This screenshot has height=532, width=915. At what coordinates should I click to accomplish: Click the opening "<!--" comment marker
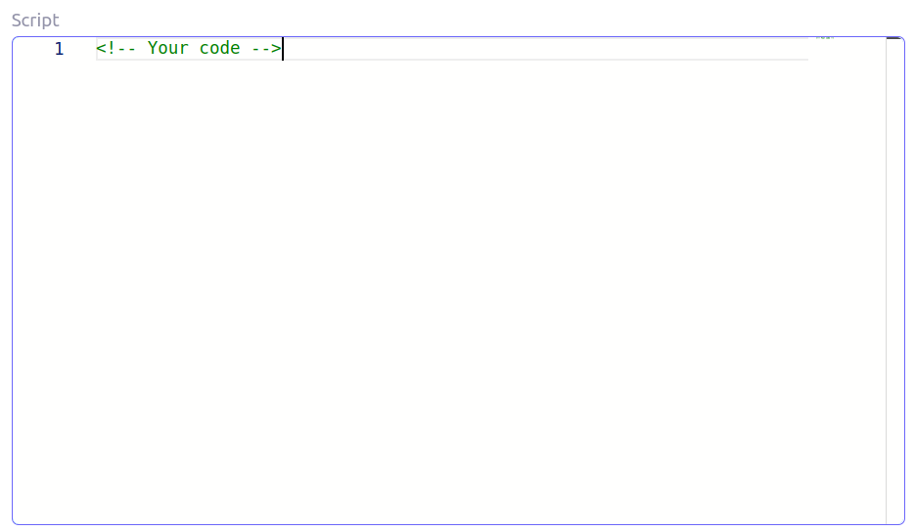(x=116, y=49)
